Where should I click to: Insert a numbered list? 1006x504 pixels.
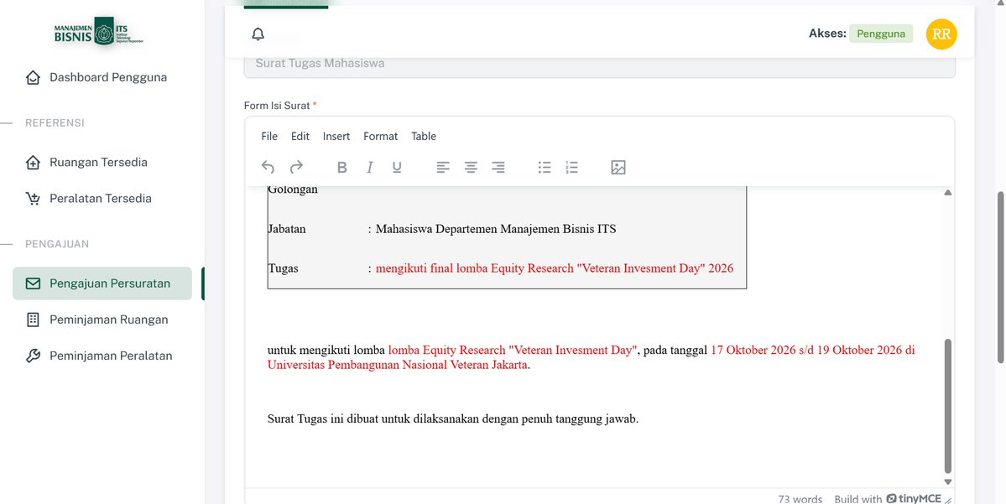[571, 168]
